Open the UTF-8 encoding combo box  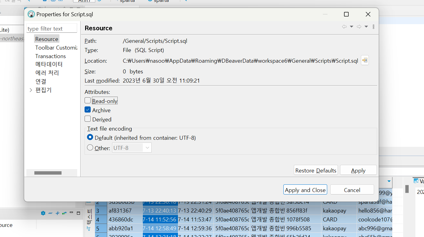(x=132, y=148)
